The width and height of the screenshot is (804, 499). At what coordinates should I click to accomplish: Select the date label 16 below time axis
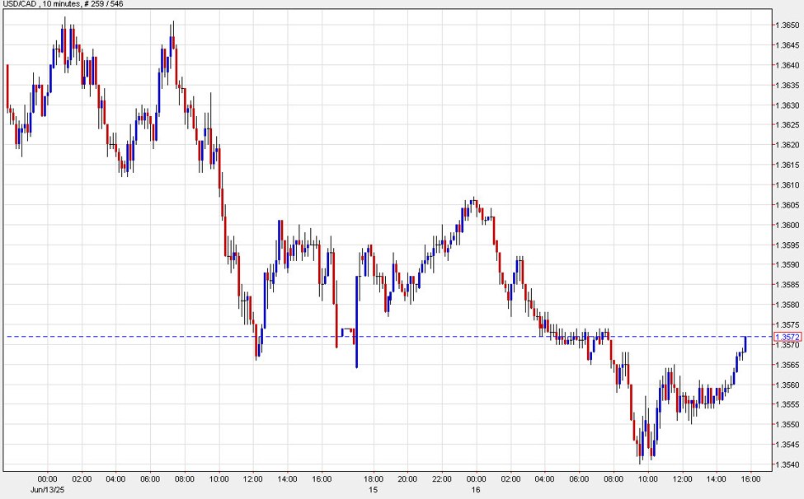(477, 489)
